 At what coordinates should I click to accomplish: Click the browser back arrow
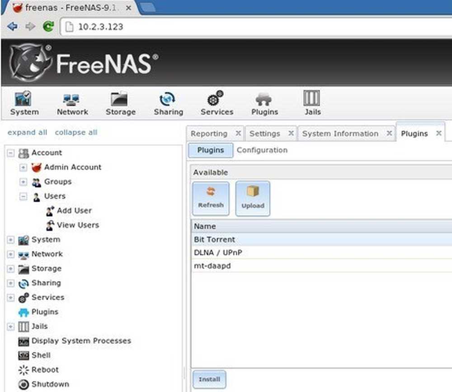[x=13, y=27]
